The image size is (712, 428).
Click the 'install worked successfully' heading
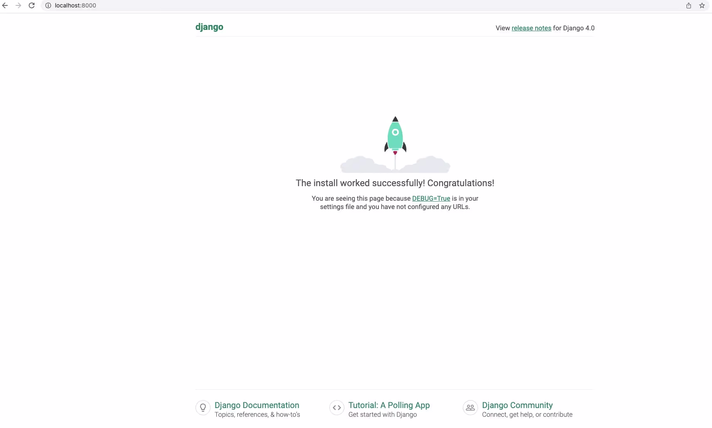[x=395, y=183]
